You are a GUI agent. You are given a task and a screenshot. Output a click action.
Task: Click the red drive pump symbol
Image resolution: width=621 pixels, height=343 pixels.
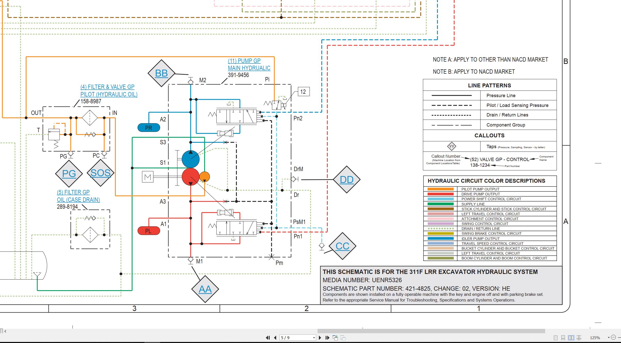click(191, 177)
